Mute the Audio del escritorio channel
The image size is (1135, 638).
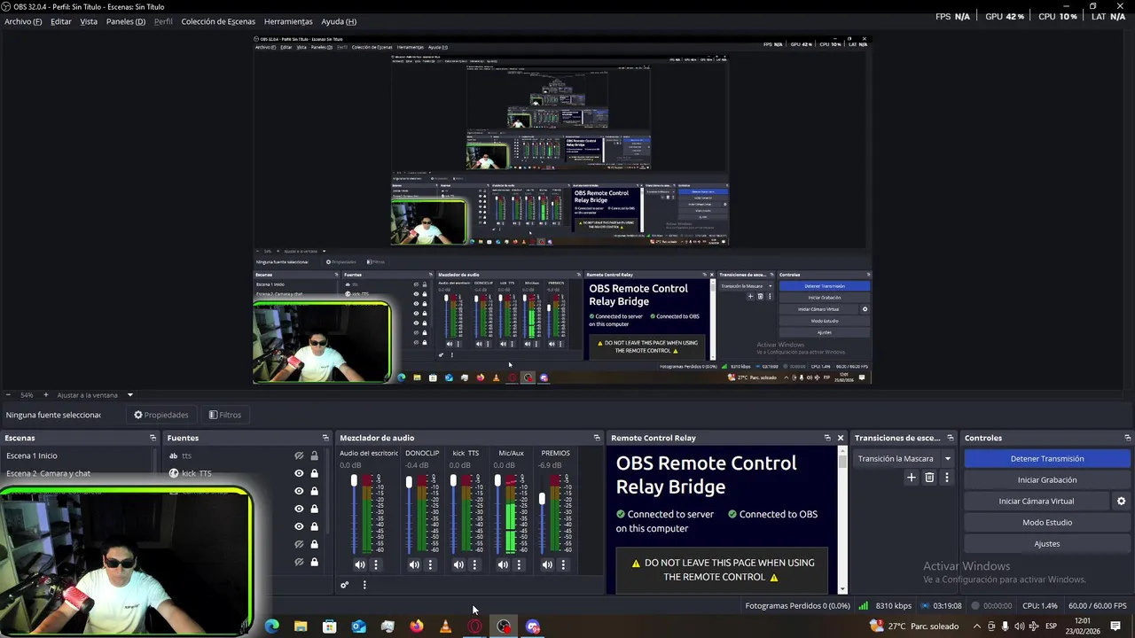[x=359, y=564]
